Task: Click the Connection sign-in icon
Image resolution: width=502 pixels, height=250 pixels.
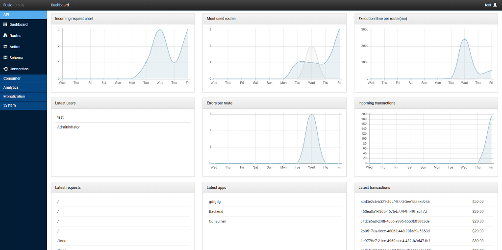Action: coord(5,69)
